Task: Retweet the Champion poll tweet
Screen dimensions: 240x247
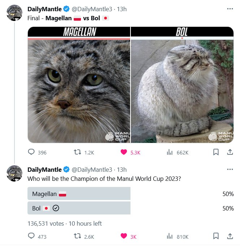Action: [77, 236]
